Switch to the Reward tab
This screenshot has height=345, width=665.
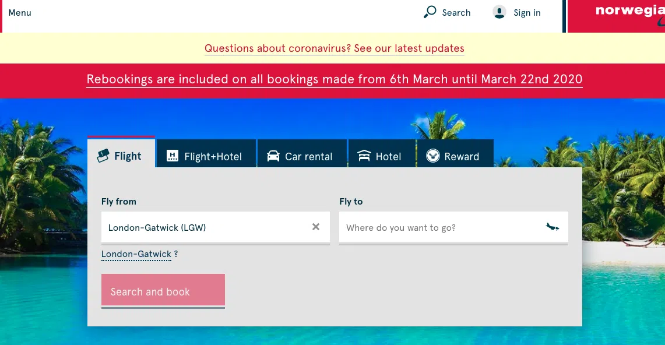455,156
